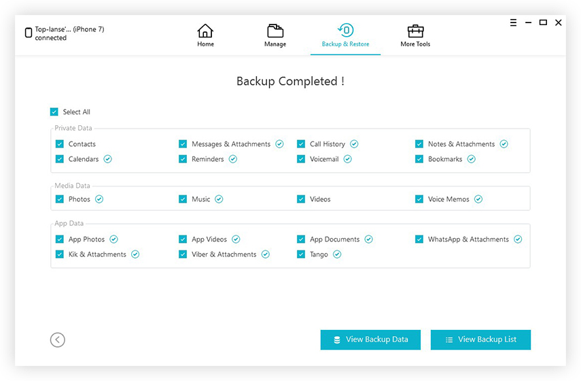Open the Manage folder icon
Viewport: 581px width, 381px height.
(x=275, y=31)
